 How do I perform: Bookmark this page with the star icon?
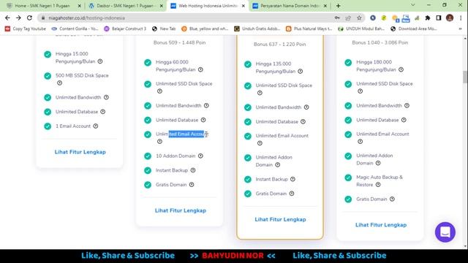pyautogui.click(x=359, y=18)
